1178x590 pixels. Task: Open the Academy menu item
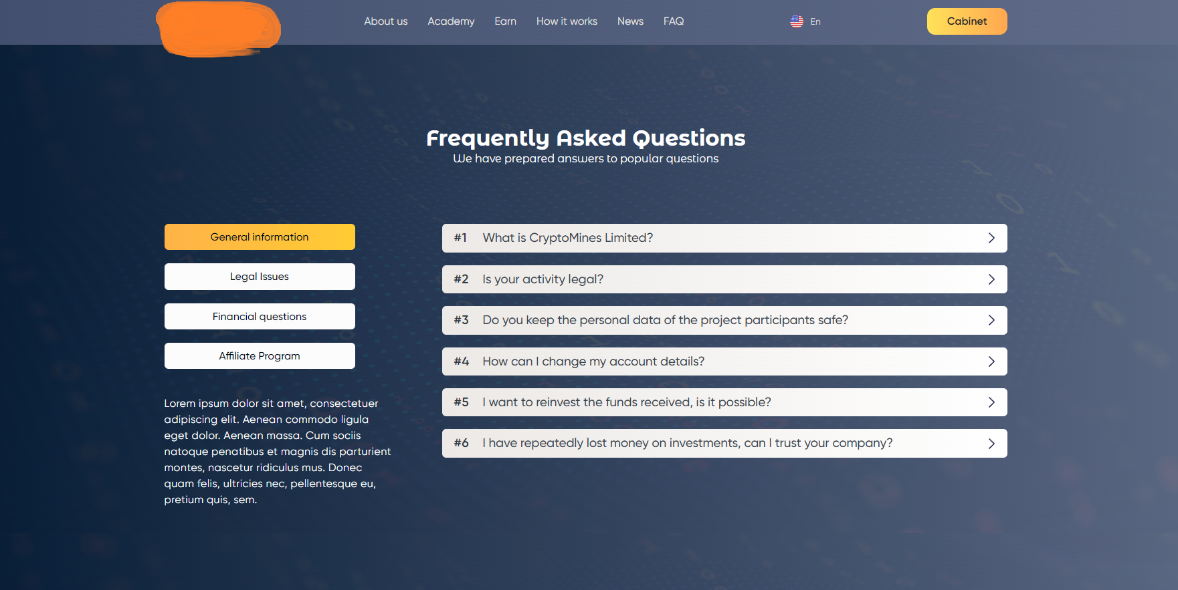pyautogui.click(x=451, y=21)
